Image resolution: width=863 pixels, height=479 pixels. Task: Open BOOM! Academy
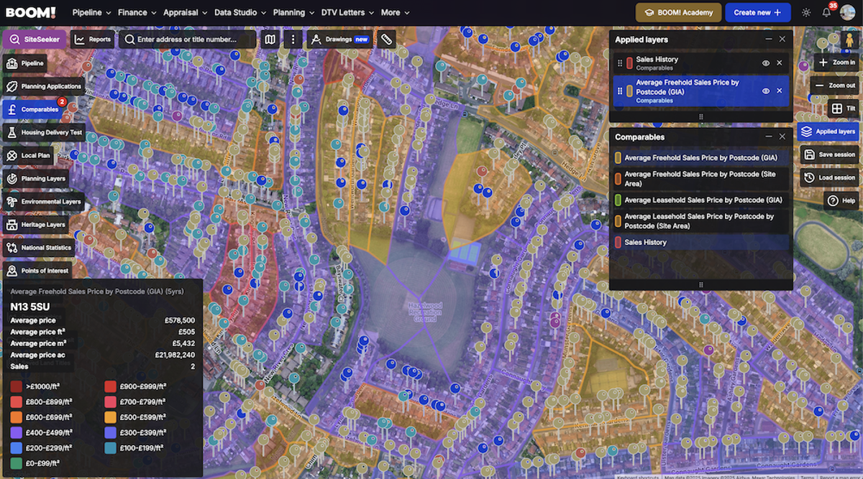click(678, 12)
